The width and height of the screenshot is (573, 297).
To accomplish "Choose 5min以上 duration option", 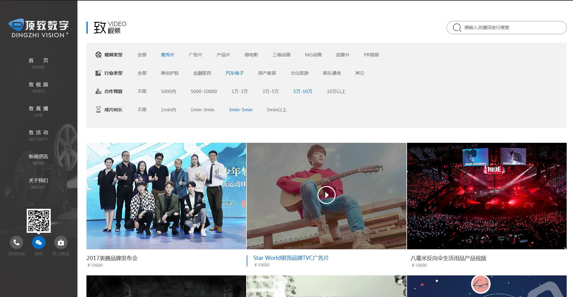I will pyautogui.click(x=277, y=110).
